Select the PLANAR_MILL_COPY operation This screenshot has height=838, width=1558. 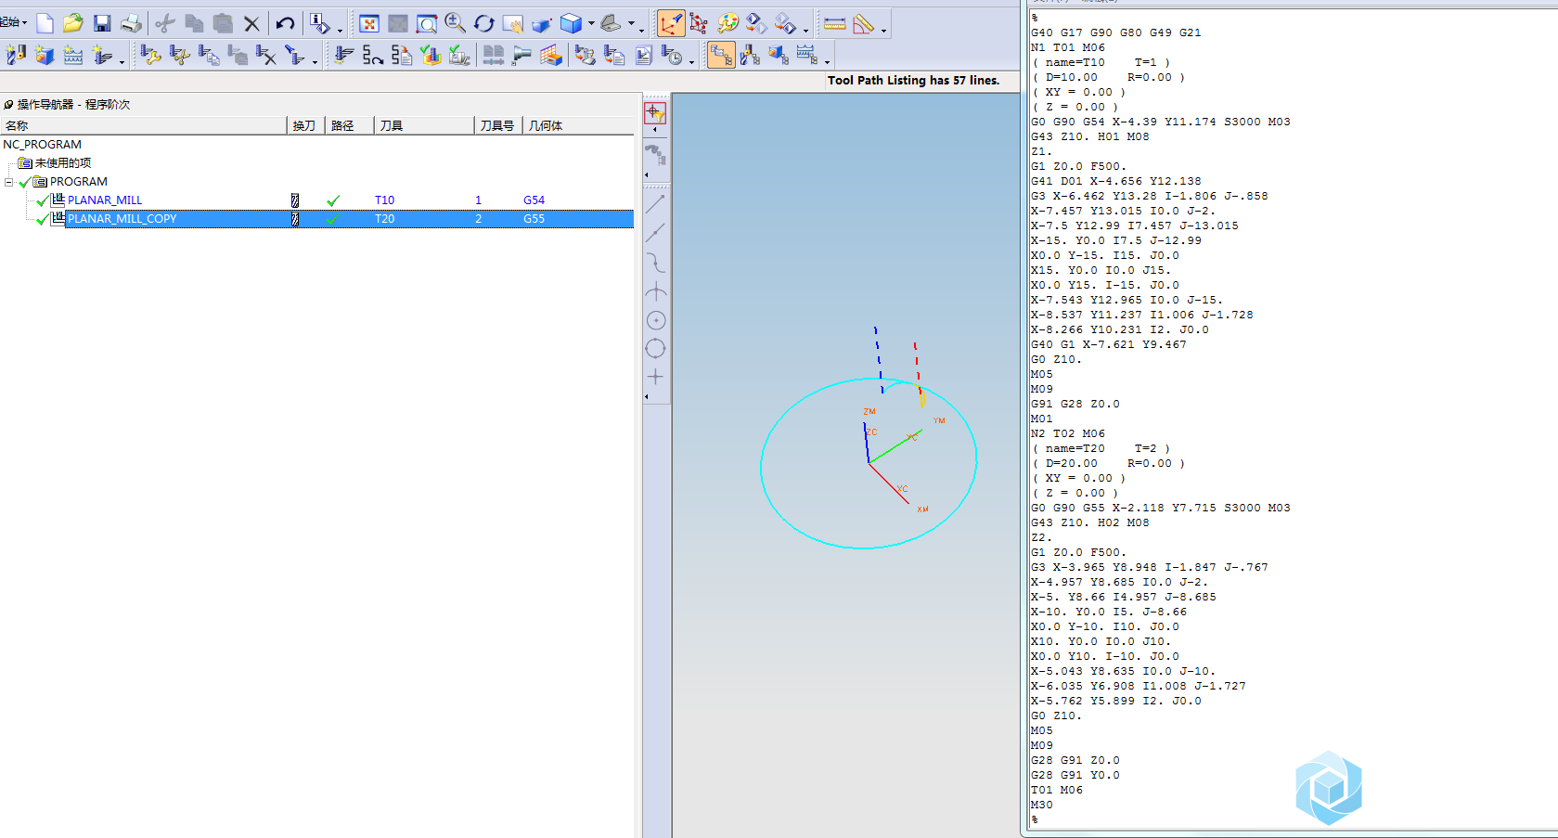122,219
